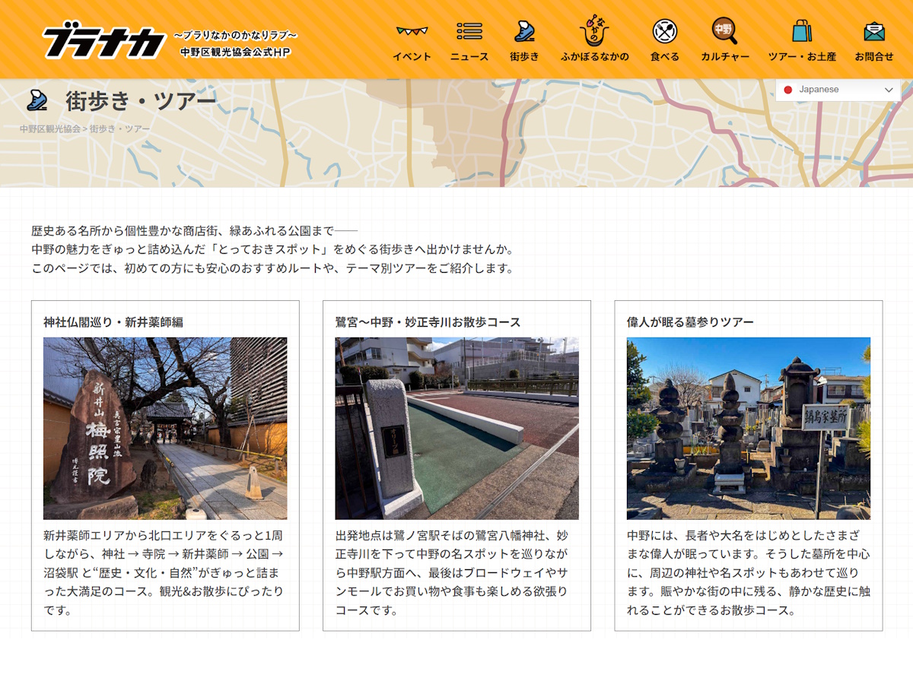
Task: Click the ブラナカ site logo
Action: pos(104,43)
